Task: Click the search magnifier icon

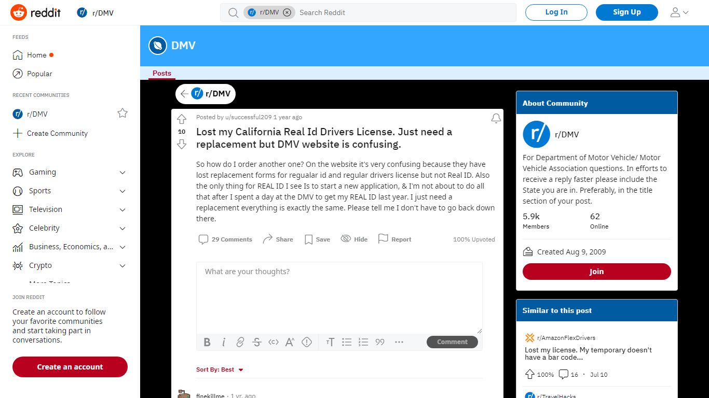Action: click(234, 12)
